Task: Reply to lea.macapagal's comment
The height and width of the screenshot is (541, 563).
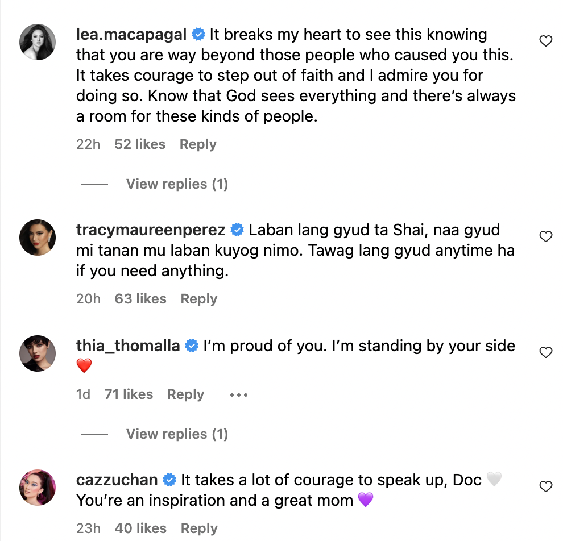Action: tap(198, 144)
